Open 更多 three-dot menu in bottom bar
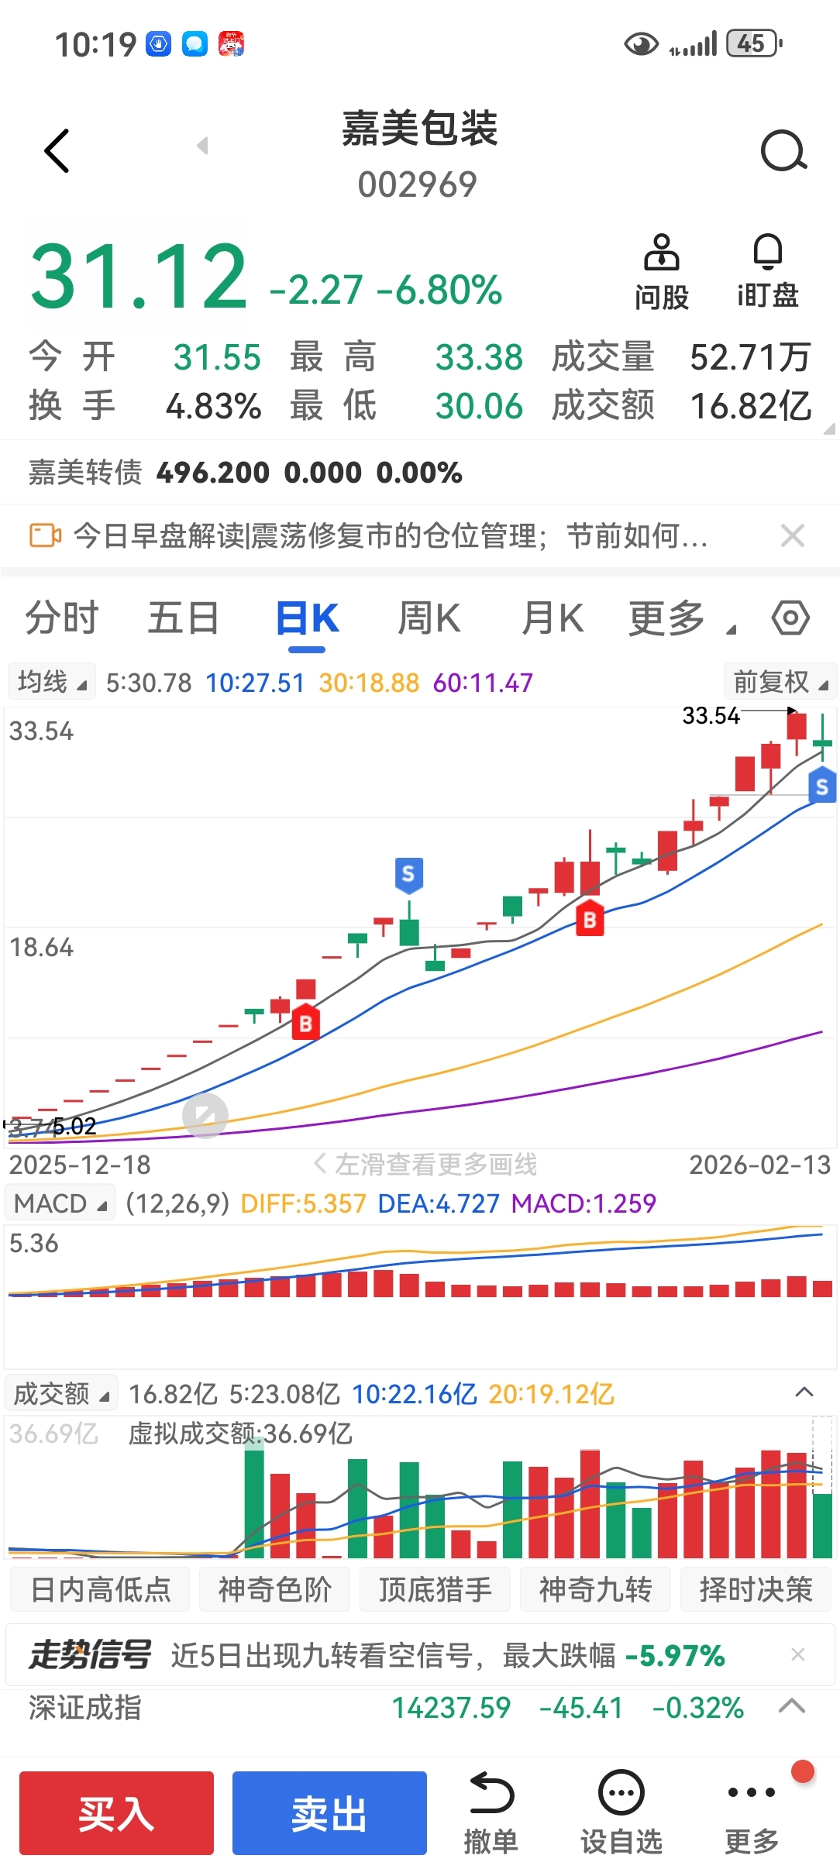Image resolution: width=840 pixels, height=1869 pixels. click(751, 1813)
